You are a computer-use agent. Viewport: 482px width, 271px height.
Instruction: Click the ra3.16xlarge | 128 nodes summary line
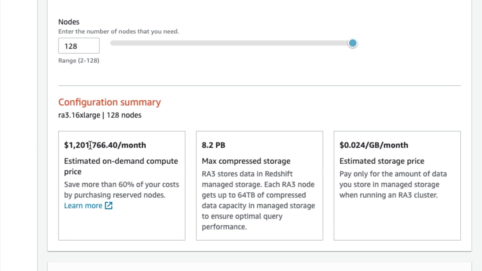[x=100, y=115]
